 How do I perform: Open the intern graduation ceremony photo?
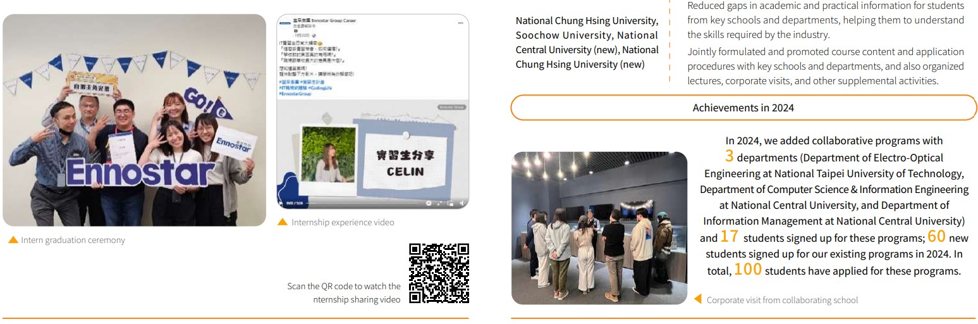(x=134, y=120)
